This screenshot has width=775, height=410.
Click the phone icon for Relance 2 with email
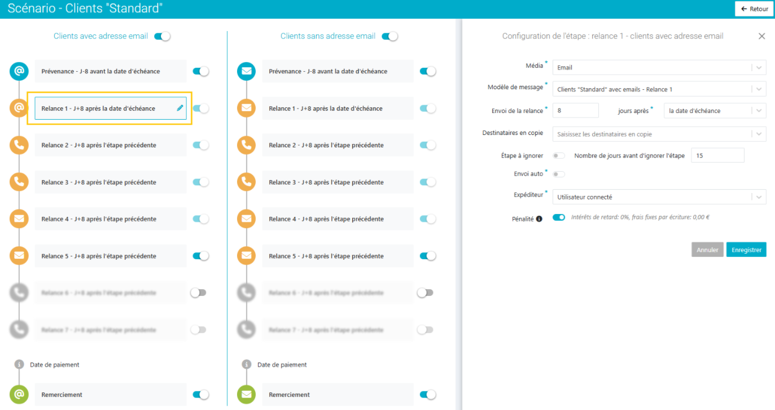19,145
